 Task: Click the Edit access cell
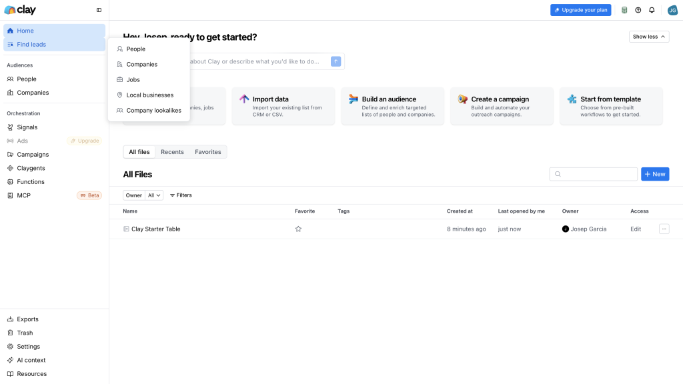point(636,229)
